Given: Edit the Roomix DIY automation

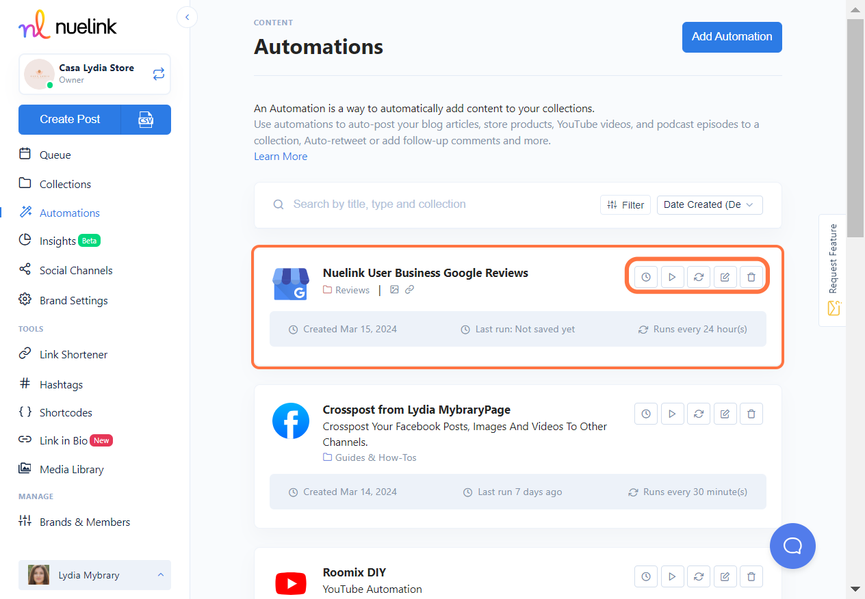Looking at the screenshot, I should [x=725, y=576].
